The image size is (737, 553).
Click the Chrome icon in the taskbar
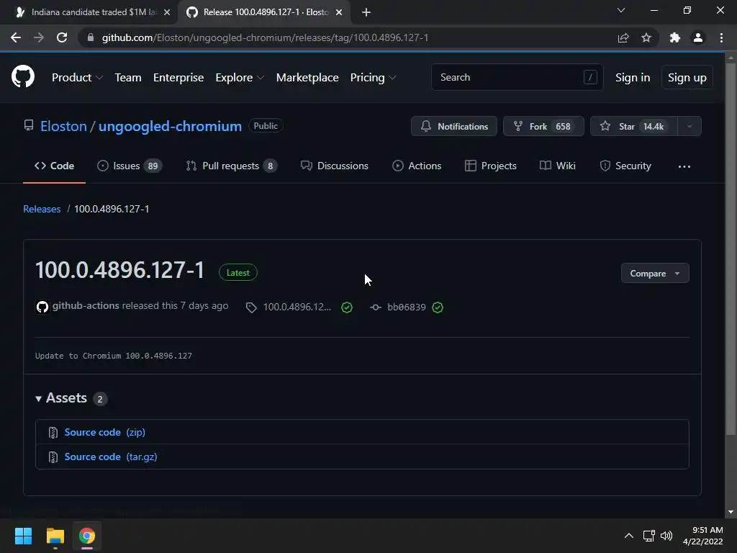(87, 536)
